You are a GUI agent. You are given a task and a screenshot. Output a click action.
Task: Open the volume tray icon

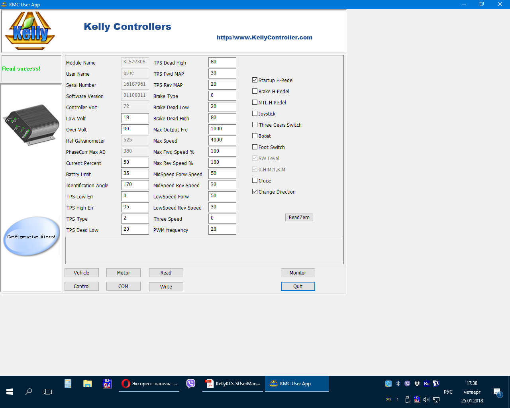[426, 400]
